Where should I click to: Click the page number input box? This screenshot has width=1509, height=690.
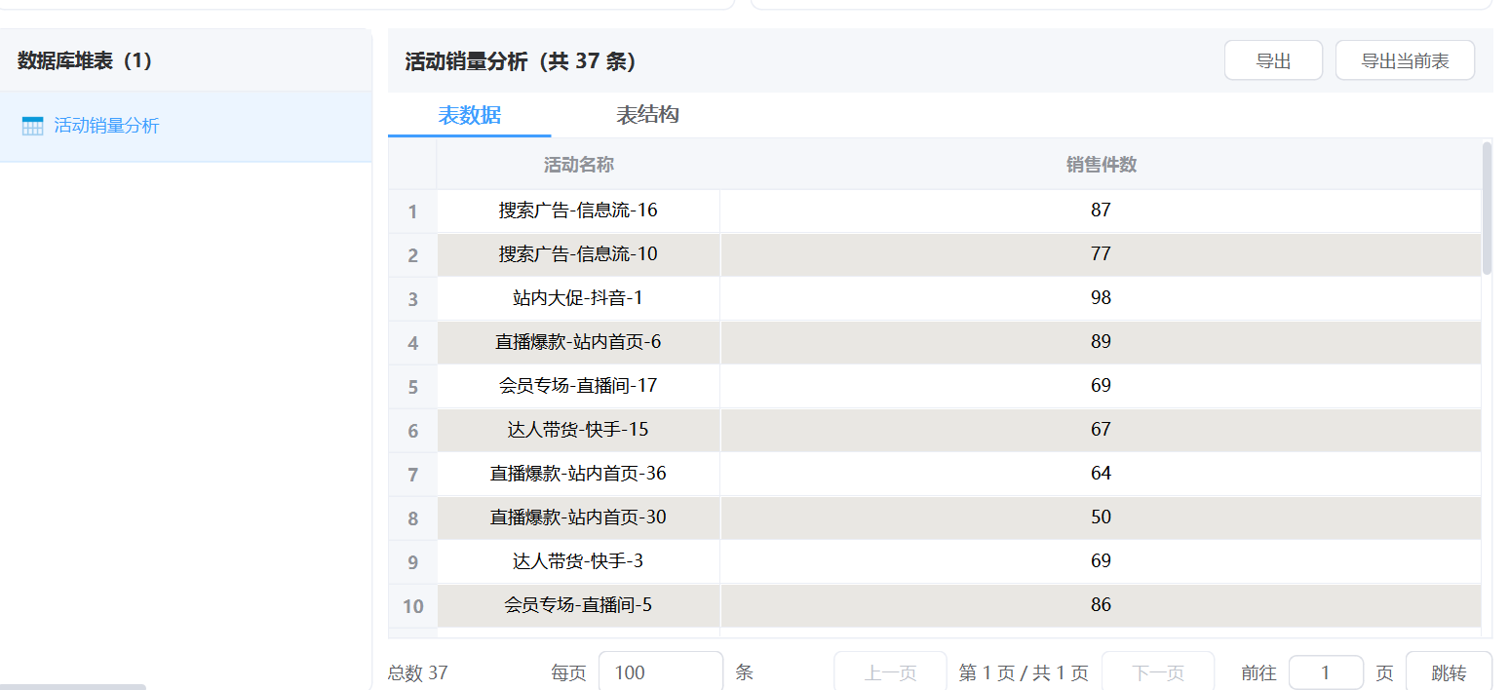1325,672
